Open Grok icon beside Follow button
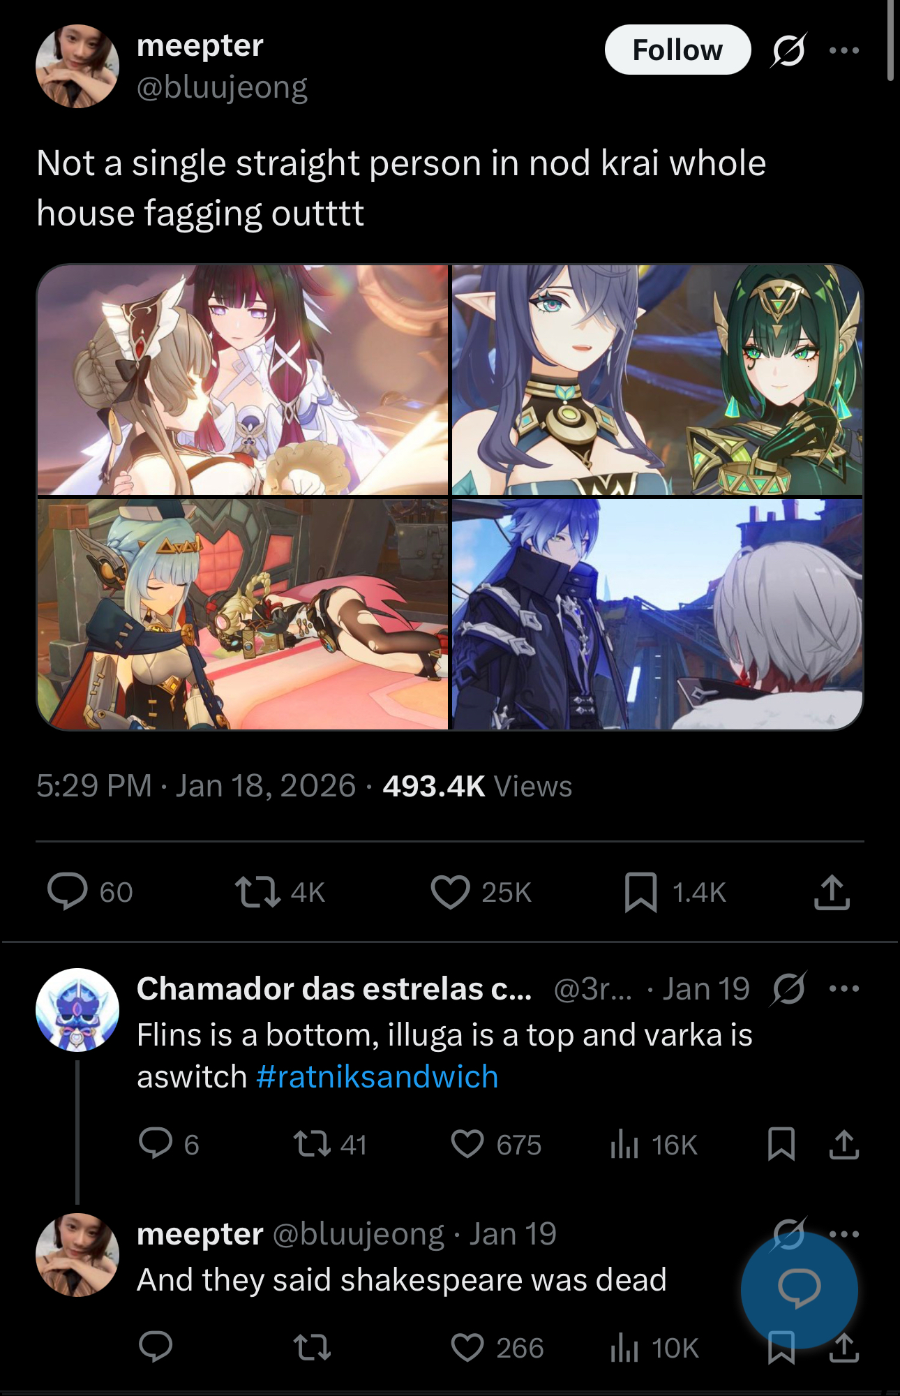Viewport: 900px width, 1396px height. coord(789,50)
